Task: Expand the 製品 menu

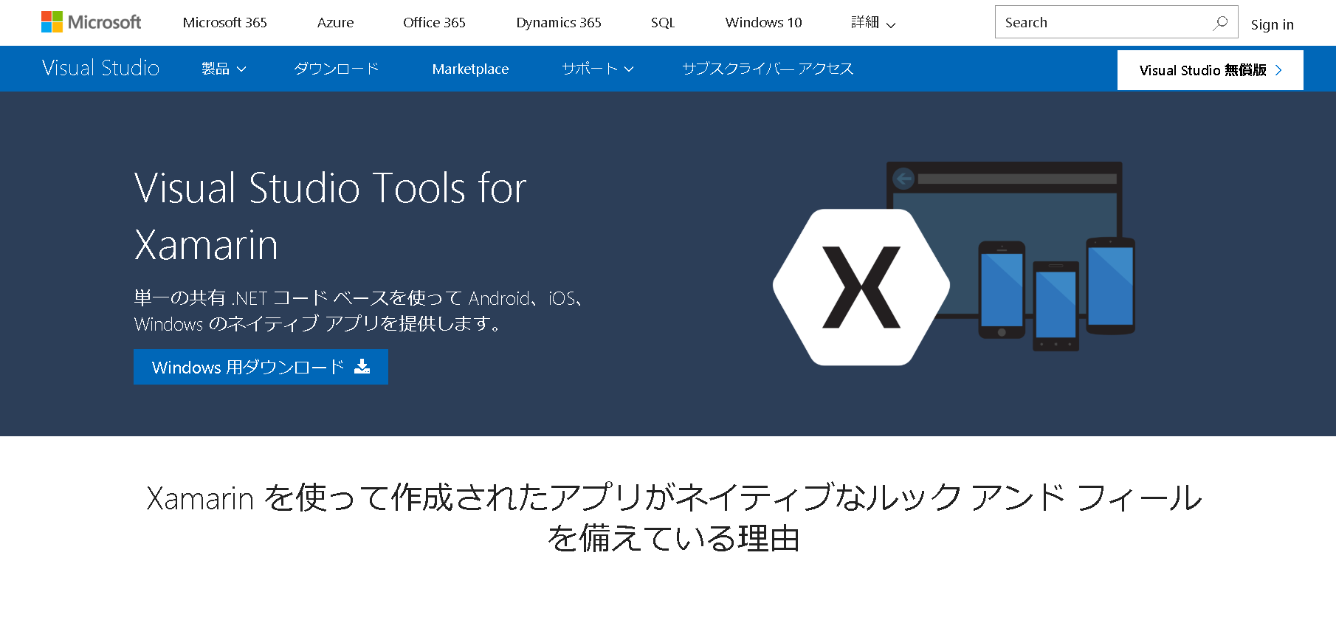Action: point(224,69)
